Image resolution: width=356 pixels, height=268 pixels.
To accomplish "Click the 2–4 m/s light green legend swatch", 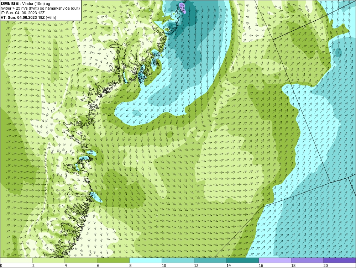I will [x=48, y=260].
